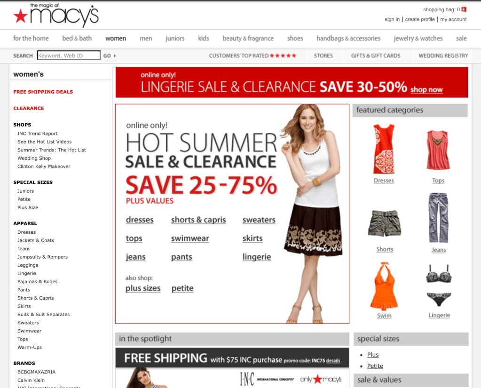Open the shoes navigation tab
This screenshot has height=388, width=481.
coord(295,39)
